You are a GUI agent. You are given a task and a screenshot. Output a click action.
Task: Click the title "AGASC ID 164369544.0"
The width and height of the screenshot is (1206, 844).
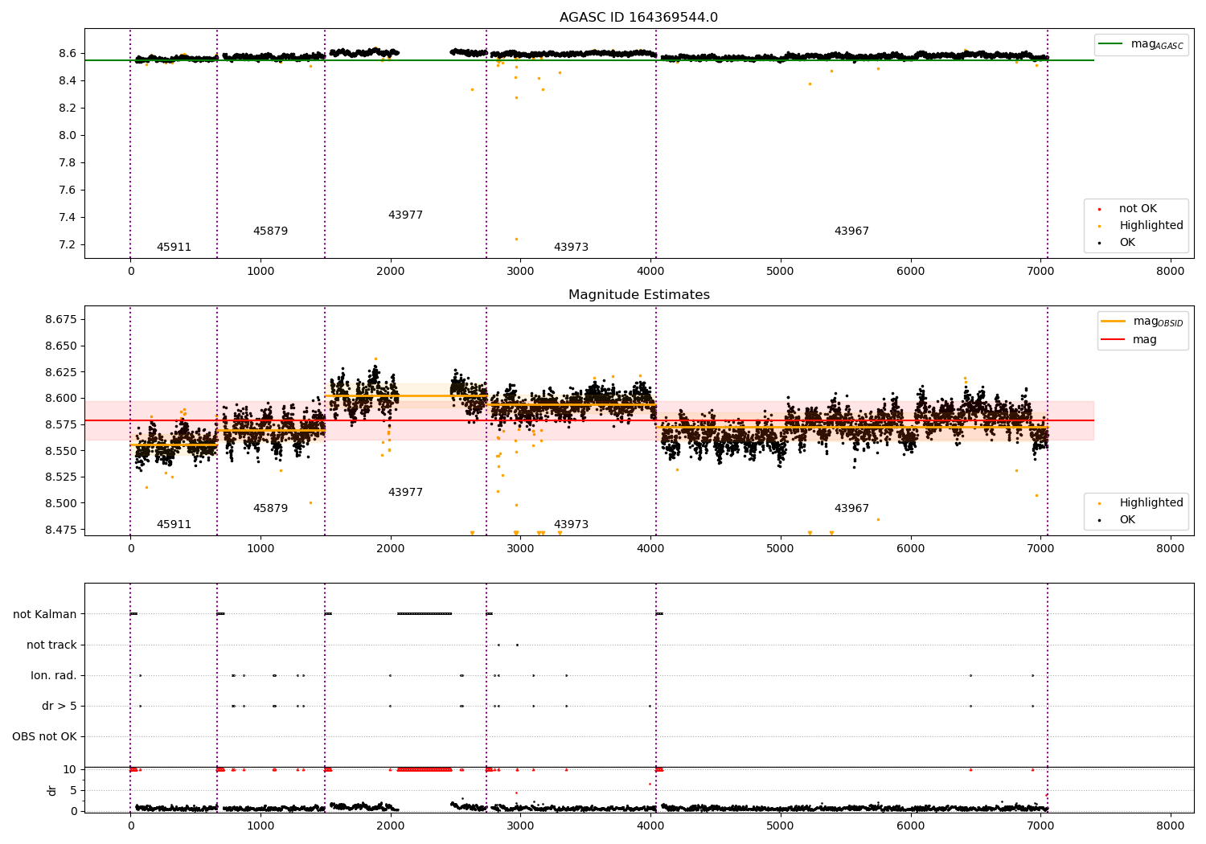click(638, 18)
